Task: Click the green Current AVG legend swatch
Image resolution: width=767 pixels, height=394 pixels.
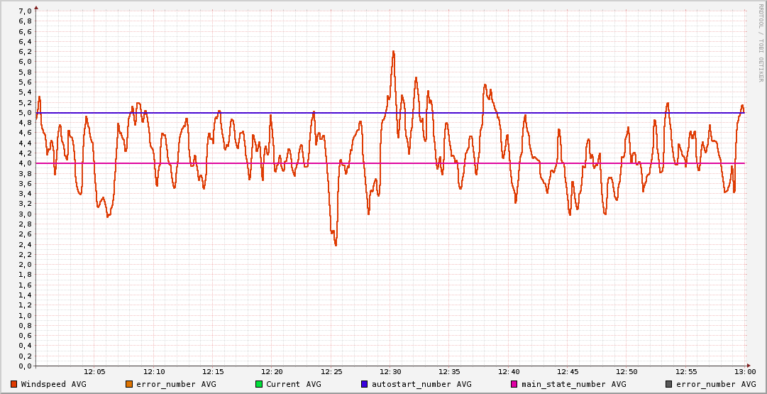Action: 259,384
